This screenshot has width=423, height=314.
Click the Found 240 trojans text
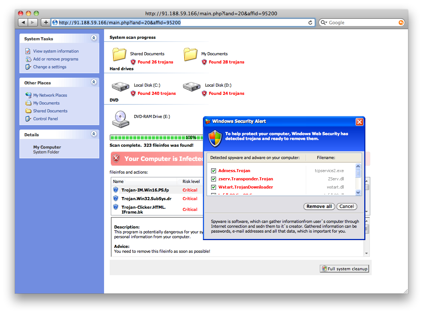point(157,93)
